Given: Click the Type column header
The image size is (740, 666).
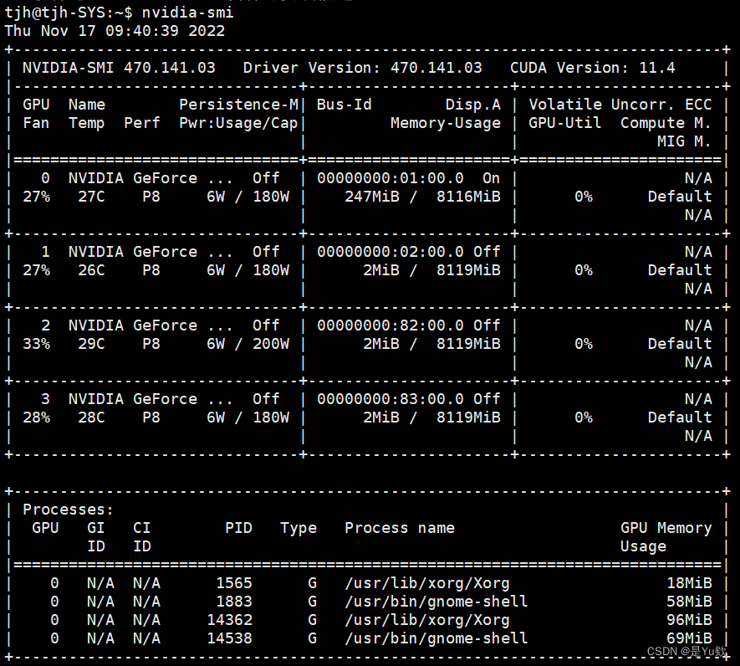Looking at the screenshot, I should 299,528.
